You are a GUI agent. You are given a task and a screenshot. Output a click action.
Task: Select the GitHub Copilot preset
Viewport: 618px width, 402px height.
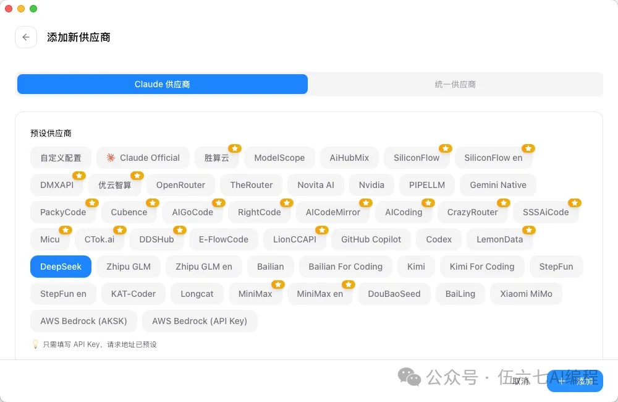coord(371,239)
